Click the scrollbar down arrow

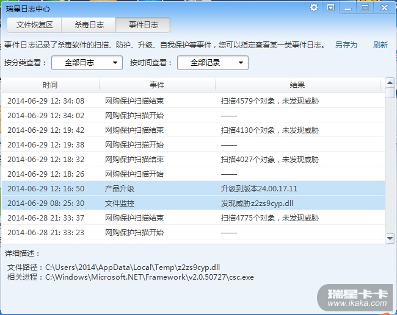click(390, 238)
